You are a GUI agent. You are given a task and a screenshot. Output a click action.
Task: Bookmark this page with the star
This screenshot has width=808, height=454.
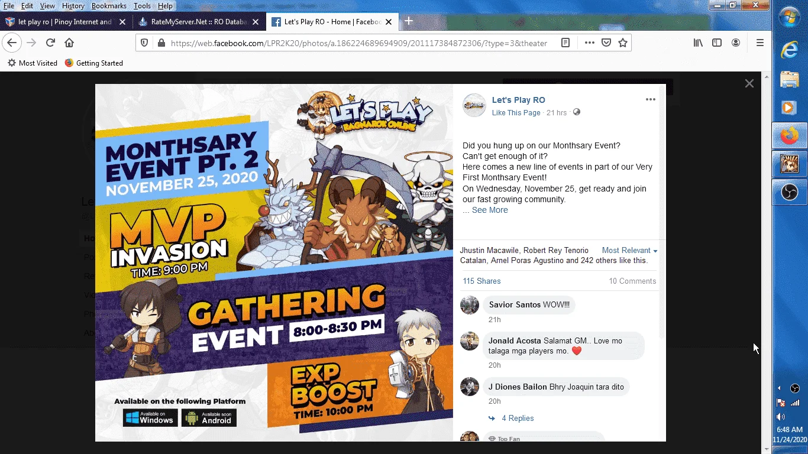pos(622,43)
